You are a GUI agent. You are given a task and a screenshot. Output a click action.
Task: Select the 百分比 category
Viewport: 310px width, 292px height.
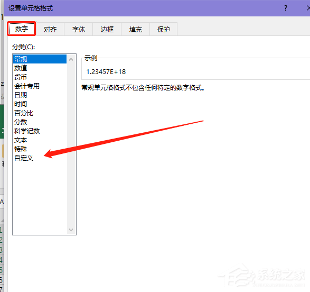pos(40,113)
